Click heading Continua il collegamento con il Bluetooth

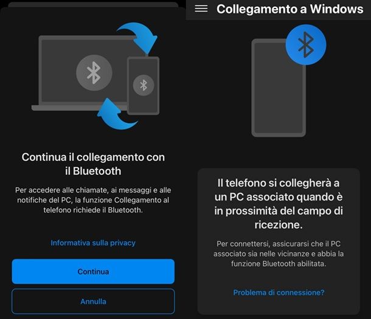pos(93,164)
